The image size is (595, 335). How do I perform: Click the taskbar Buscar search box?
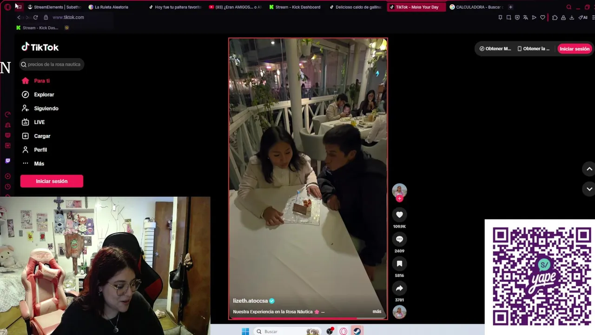coord(288,331)
